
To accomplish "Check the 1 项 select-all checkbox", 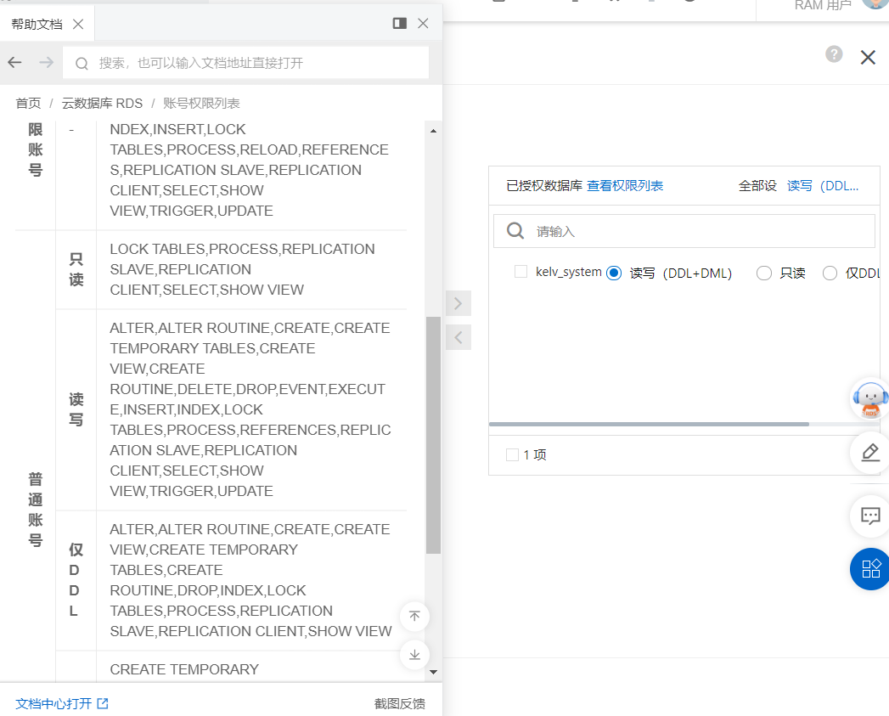I will pos(511,454).
